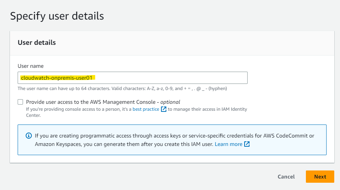Click the valid characters hint under User name
Viewport: 340px width, 190px height.
[122, 88]
